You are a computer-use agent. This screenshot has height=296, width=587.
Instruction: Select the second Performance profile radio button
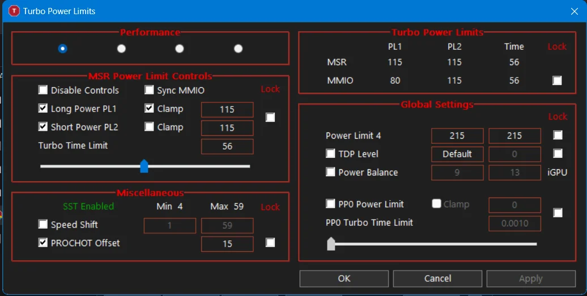[x=121, y=49]
